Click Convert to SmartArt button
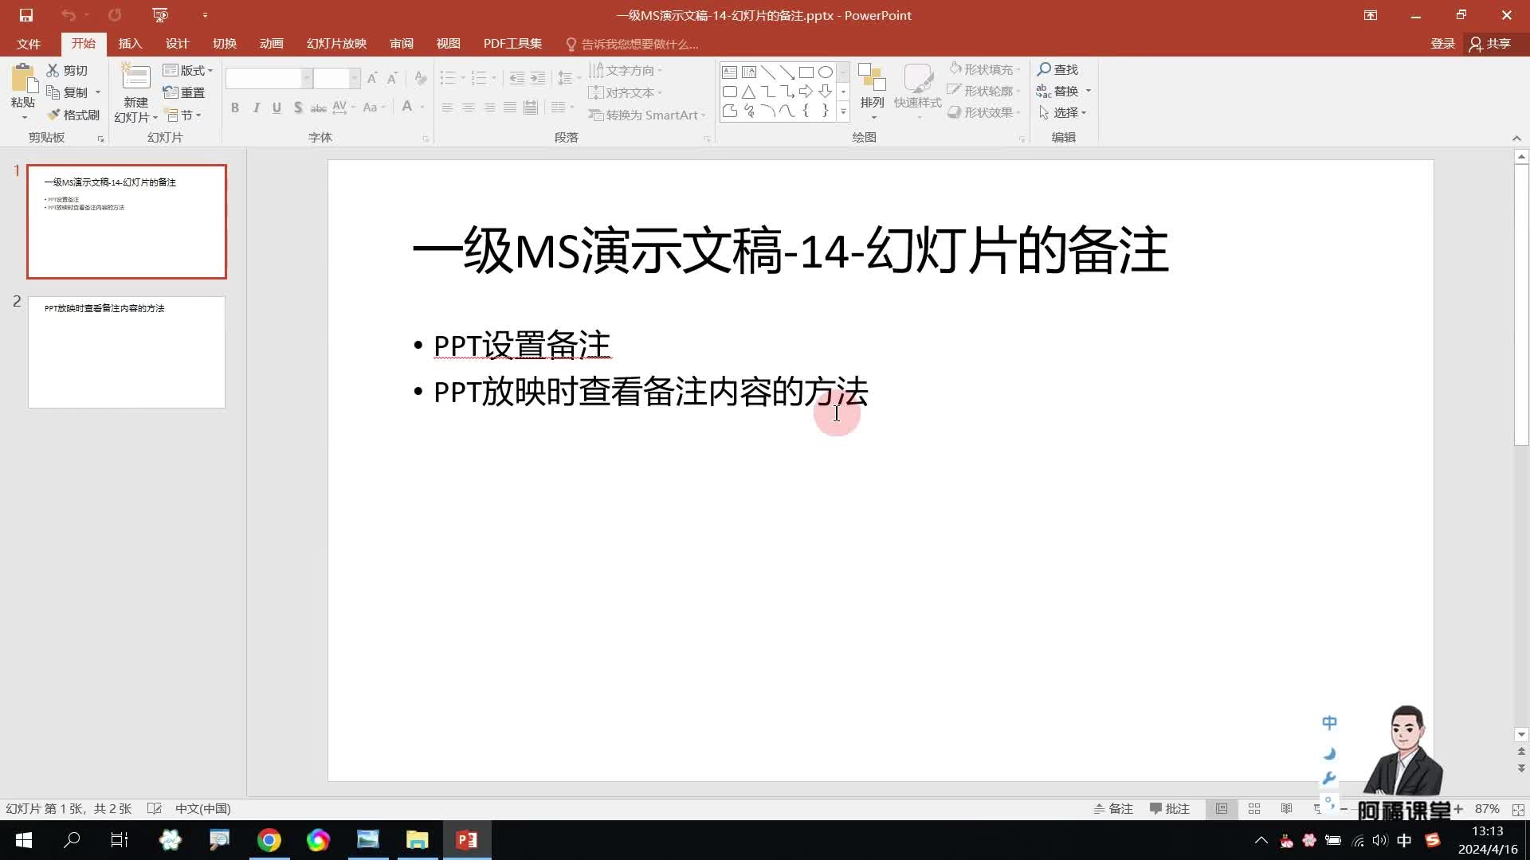 (x=647, y=115)
